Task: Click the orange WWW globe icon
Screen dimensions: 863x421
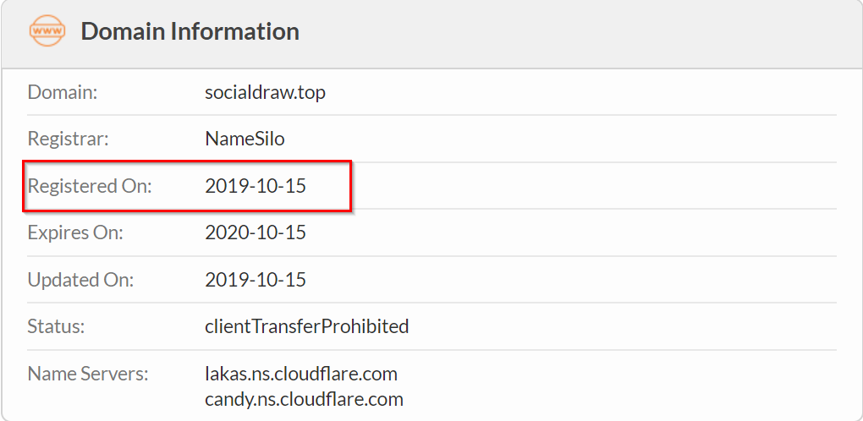Action: point(47,30)
